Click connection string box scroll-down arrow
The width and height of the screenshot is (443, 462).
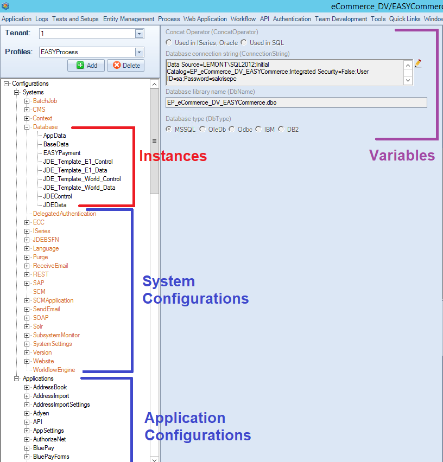point(408,80)
